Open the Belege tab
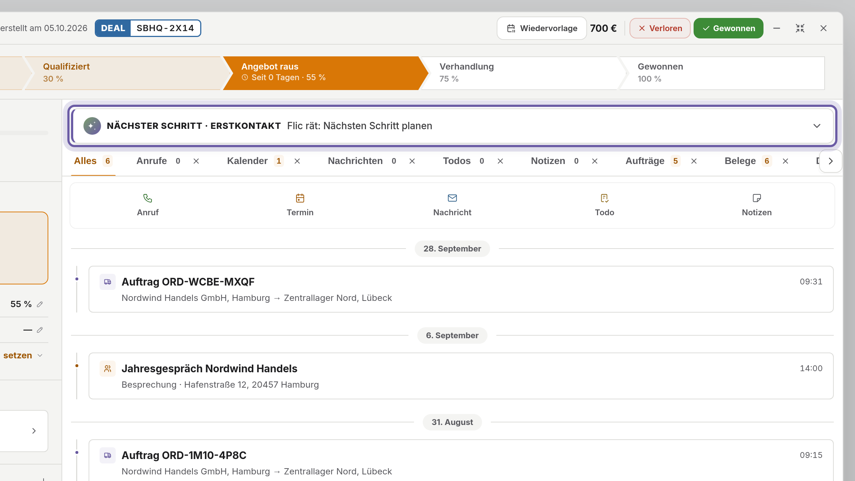The height and width of the screenshot is (481, 855). point(748,161)
